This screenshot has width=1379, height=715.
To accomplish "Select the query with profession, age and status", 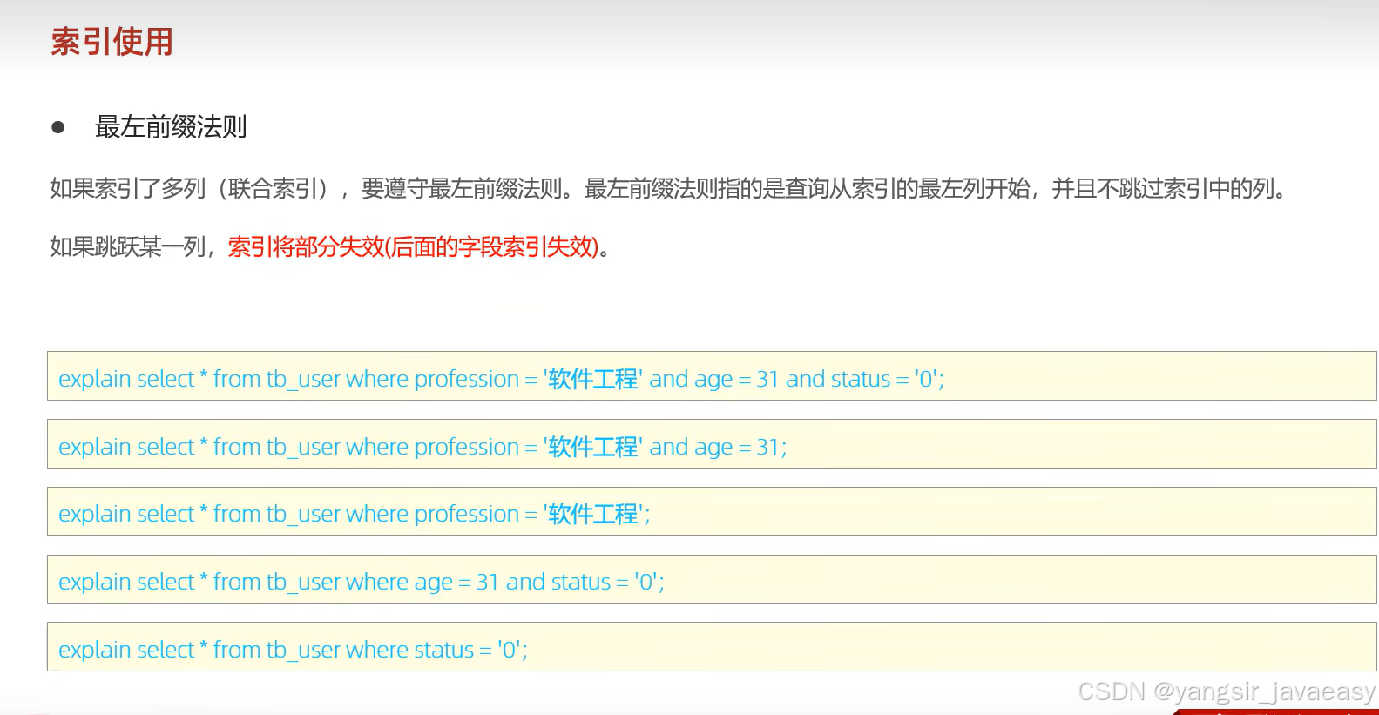I will (x=712, y=376).
